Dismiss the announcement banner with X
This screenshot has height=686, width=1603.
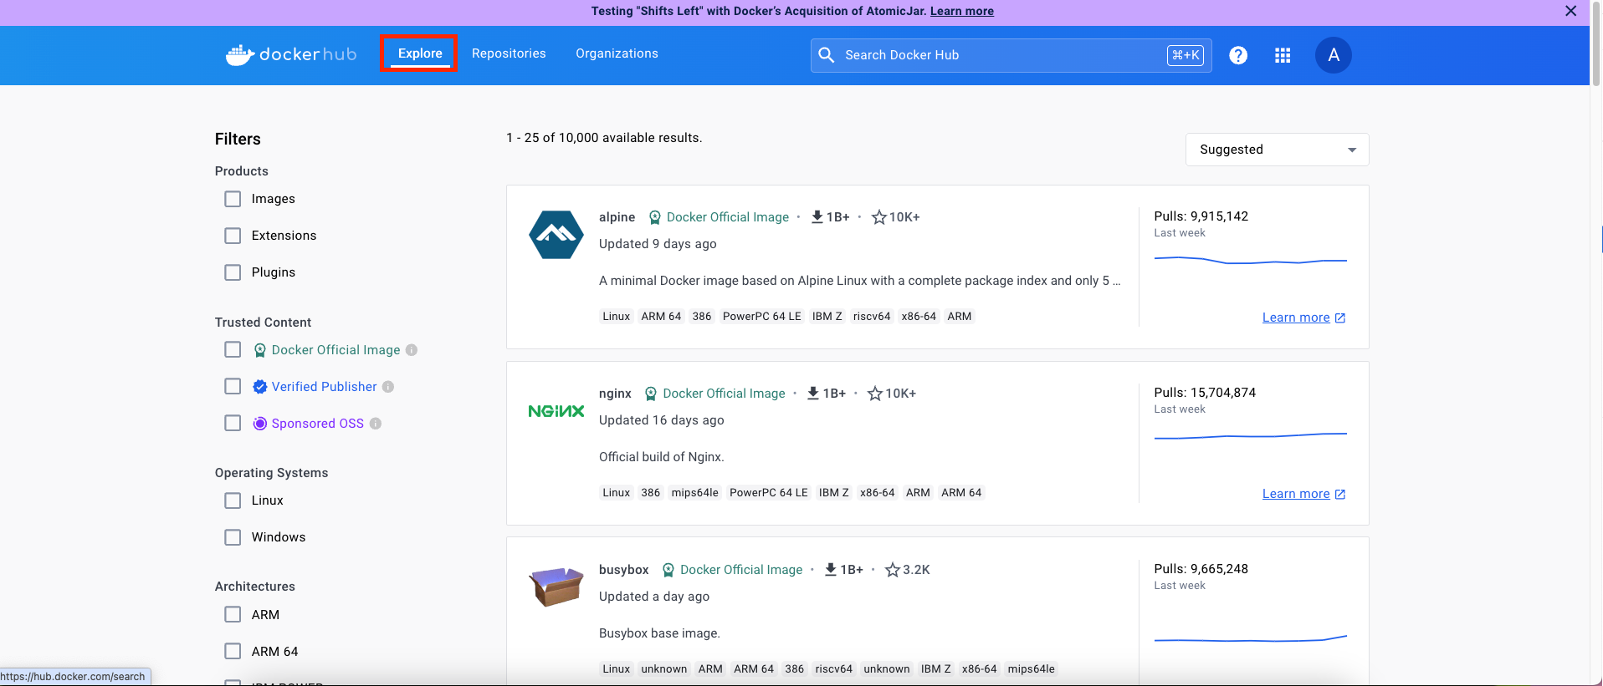[x=1571, y=11]
